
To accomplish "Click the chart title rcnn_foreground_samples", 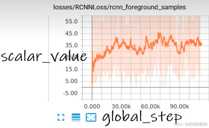I will pyautogui.click(x=120, y=7).
